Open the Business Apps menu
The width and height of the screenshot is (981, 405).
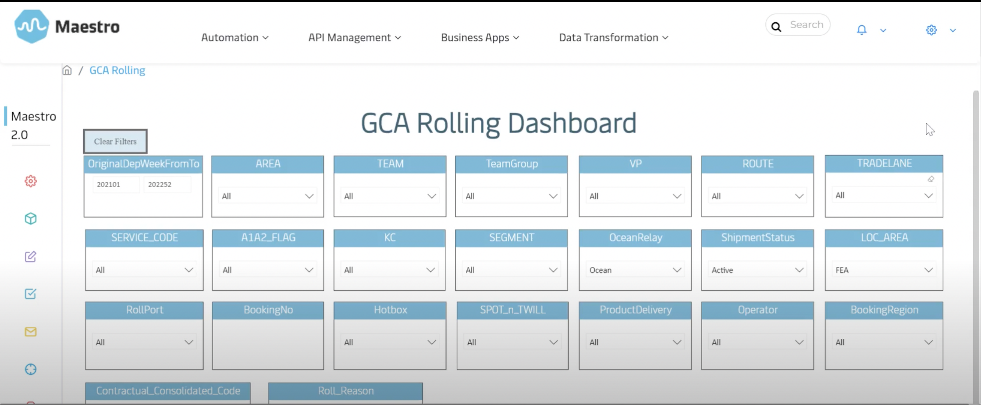(x=480, y=38)
